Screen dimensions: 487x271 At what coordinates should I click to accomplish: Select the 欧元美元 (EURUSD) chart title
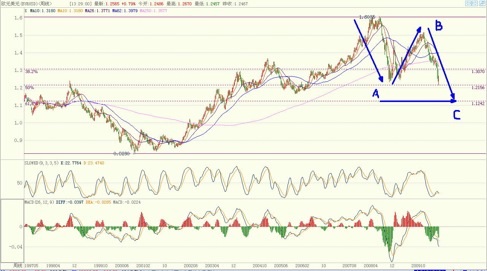[x=26, y=3]
